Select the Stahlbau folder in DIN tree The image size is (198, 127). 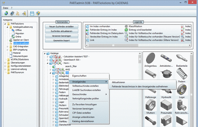63,121
